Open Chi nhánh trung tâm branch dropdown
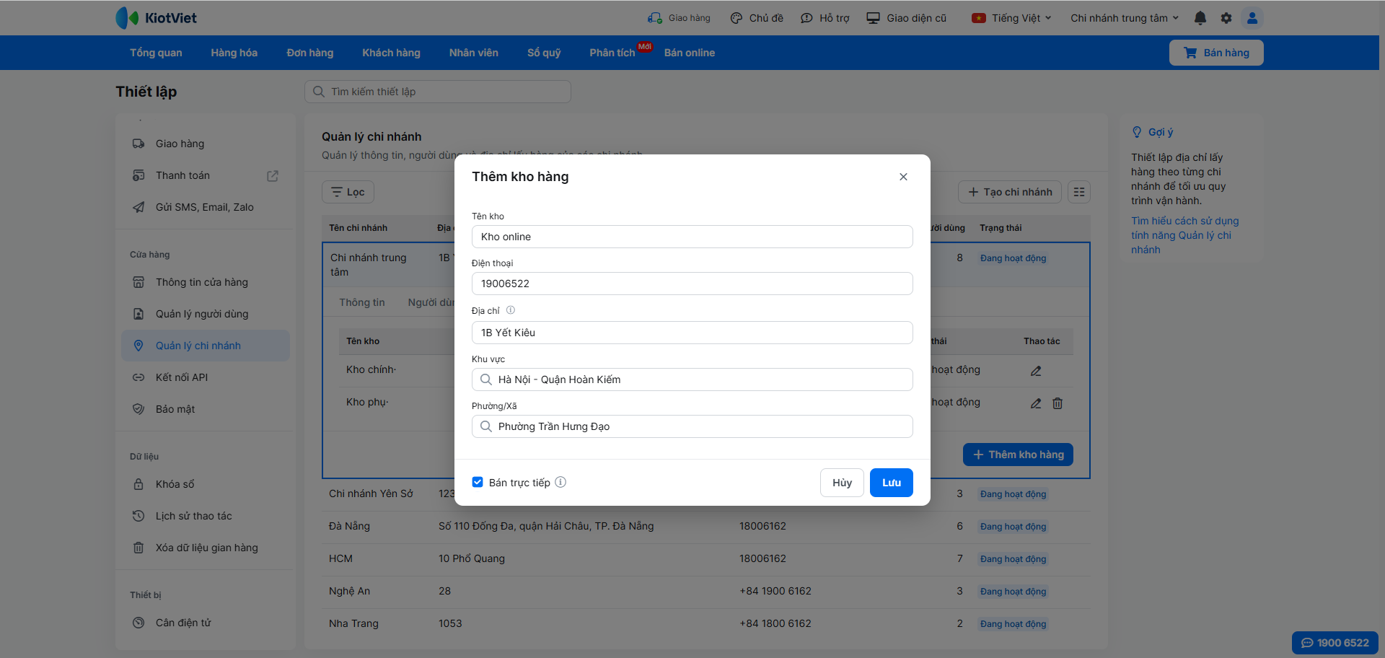 [1125, 18]
